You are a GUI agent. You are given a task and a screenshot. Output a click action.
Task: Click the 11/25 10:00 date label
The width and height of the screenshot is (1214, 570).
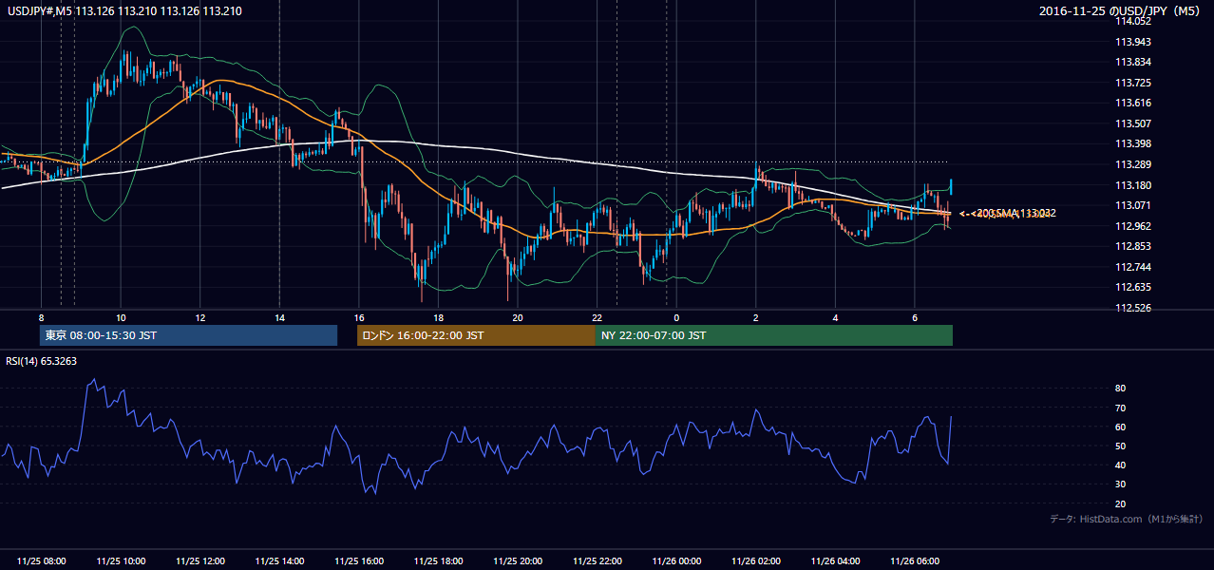pos(121,561)
